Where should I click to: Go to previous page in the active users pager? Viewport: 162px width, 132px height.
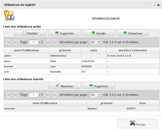[15, 42]
